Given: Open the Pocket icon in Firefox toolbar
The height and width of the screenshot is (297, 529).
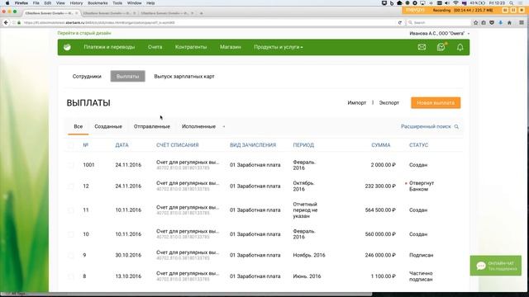Looking at the screenshot, I should coord(492,22).
